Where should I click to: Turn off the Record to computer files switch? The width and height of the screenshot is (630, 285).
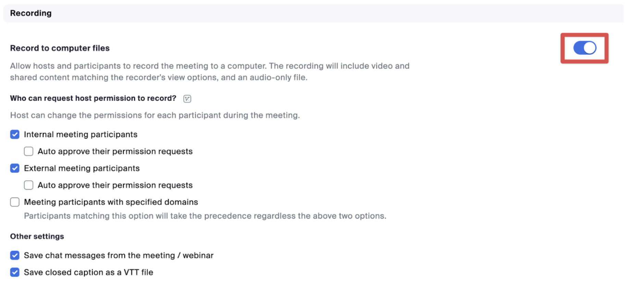point(584,48)
